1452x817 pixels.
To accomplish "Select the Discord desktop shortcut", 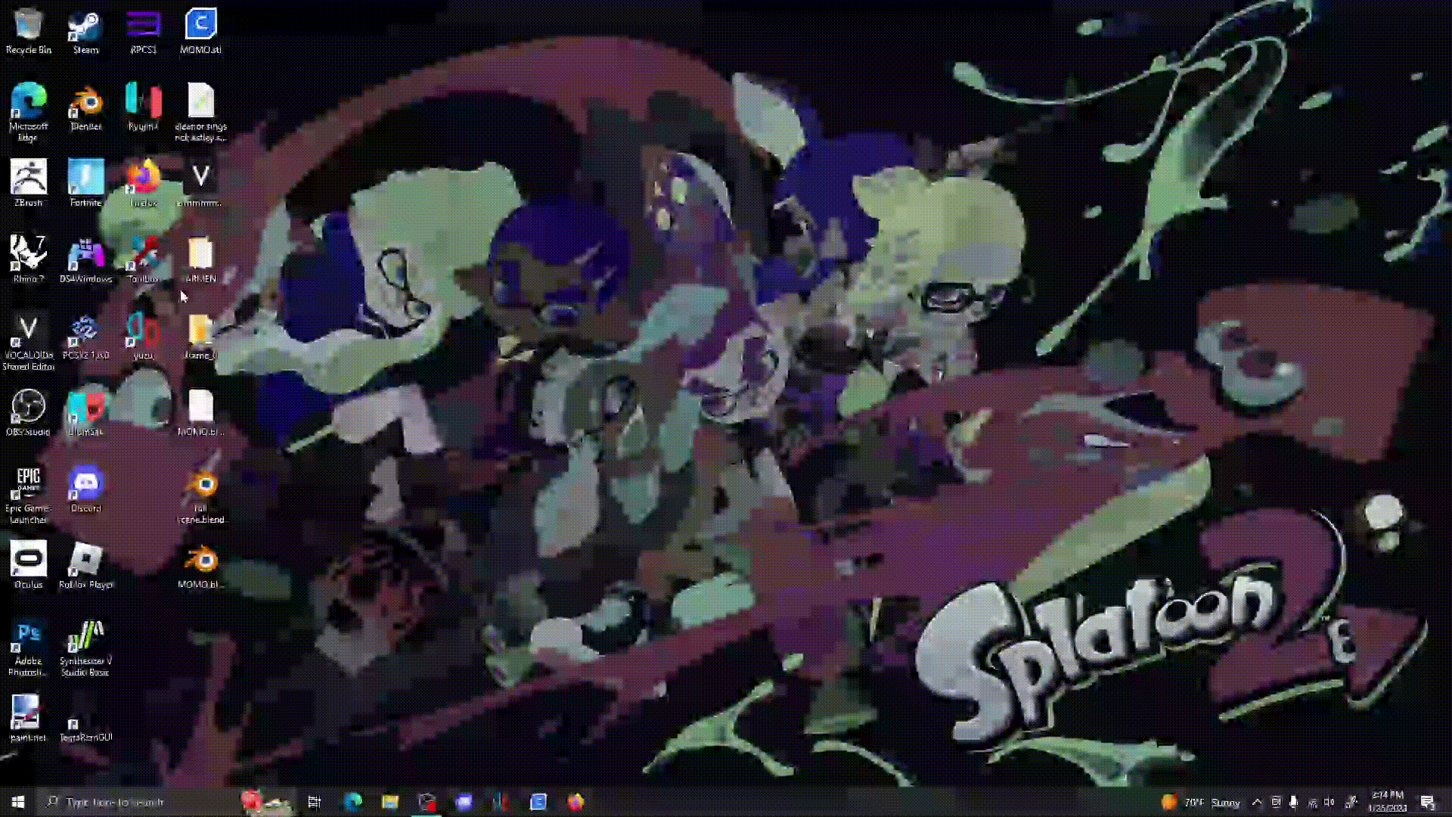I will point(85,489).
